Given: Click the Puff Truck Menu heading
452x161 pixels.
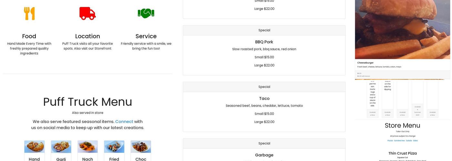Looking at the screenshot, I should (x=87, y=102).
